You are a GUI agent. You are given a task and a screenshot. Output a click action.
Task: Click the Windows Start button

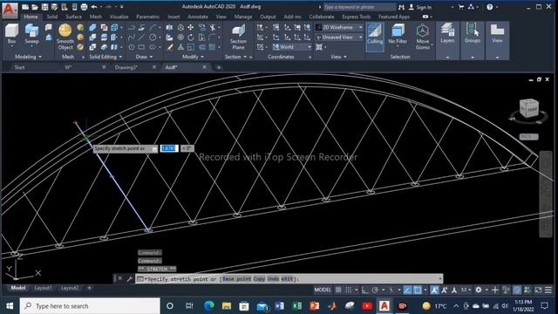(x=10, y=306)
